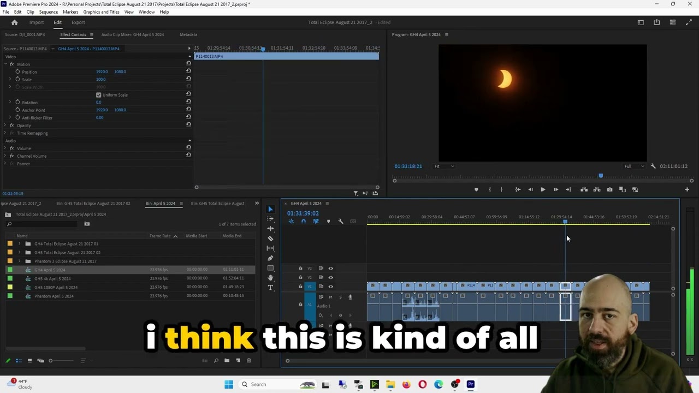Click the Home icon

point(15,22)
